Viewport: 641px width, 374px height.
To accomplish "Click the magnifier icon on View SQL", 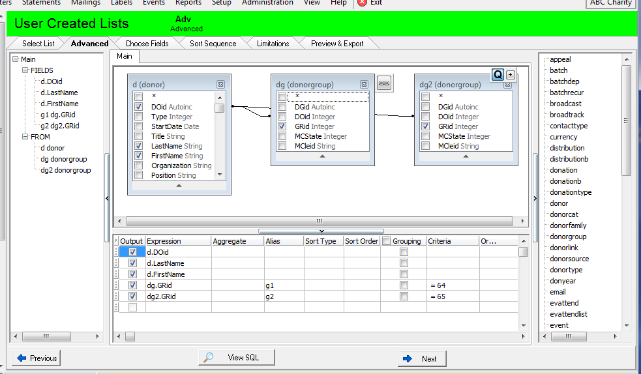I will (x=208, y=357).
